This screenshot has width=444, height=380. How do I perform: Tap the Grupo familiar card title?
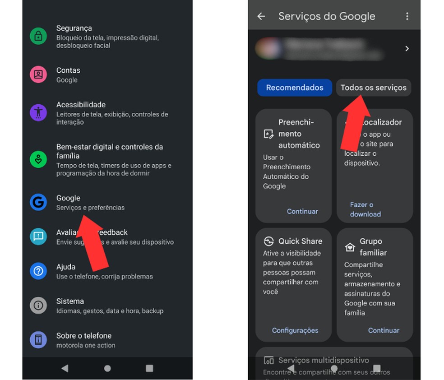(x=373, y=247)
